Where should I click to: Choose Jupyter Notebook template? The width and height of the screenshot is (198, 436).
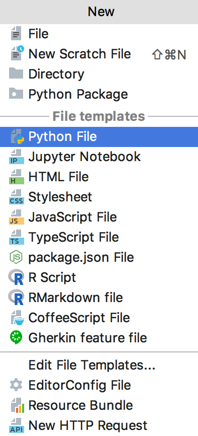(99, 157)
